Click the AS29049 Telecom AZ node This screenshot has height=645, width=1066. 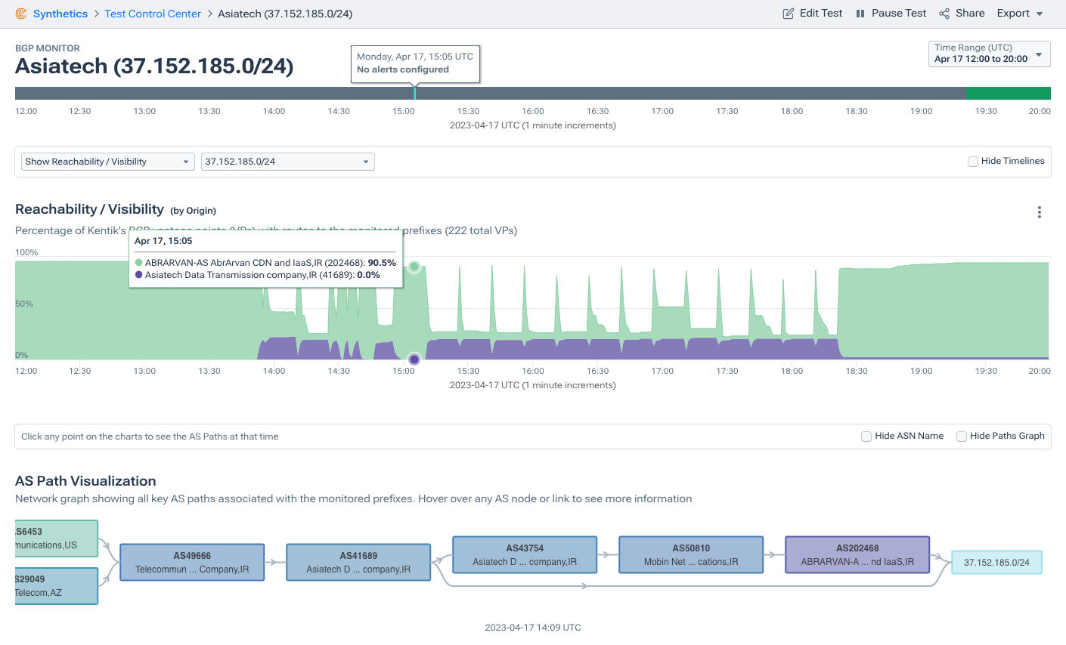57,586
